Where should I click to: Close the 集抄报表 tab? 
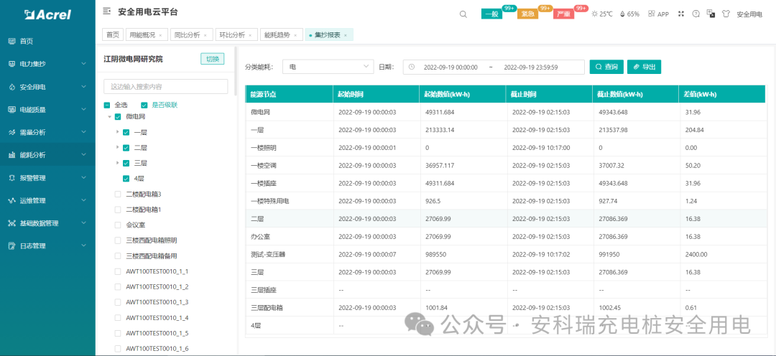[x=346, y=36]
